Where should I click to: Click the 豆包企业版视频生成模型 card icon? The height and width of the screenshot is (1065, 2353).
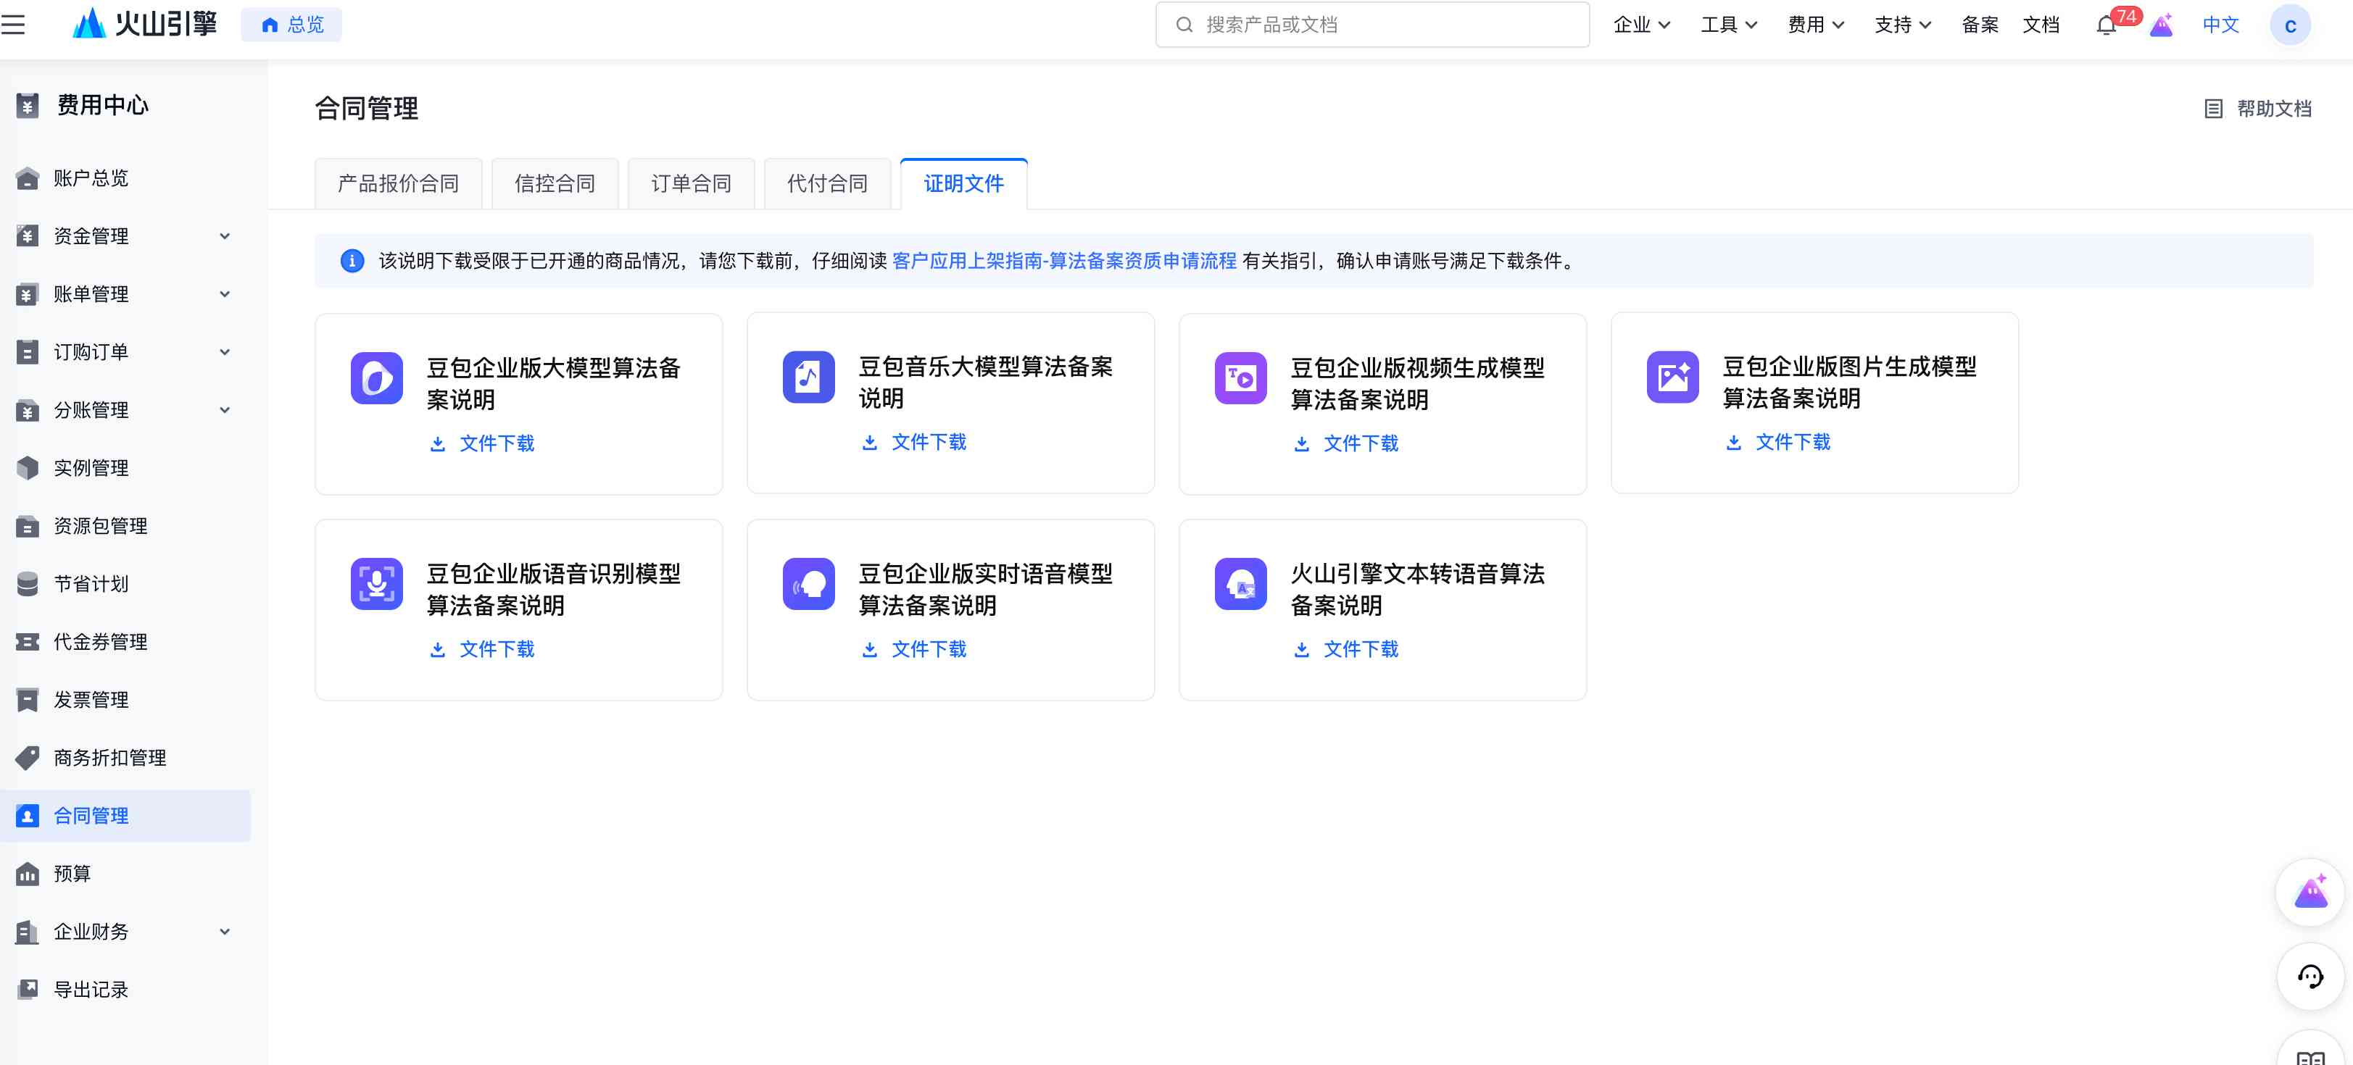pos(1240,377)
